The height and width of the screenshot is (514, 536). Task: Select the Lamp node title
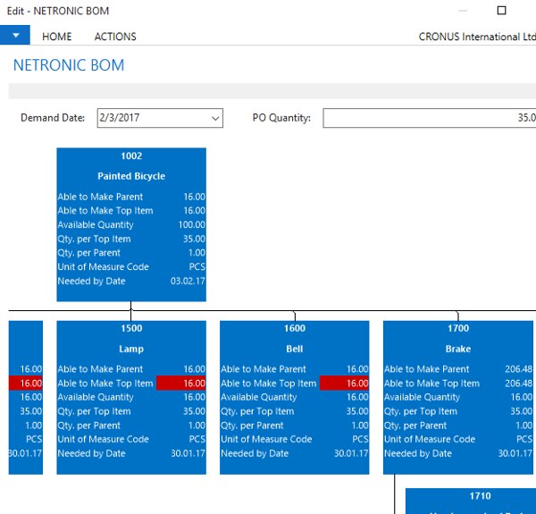[x=131, y=350]
